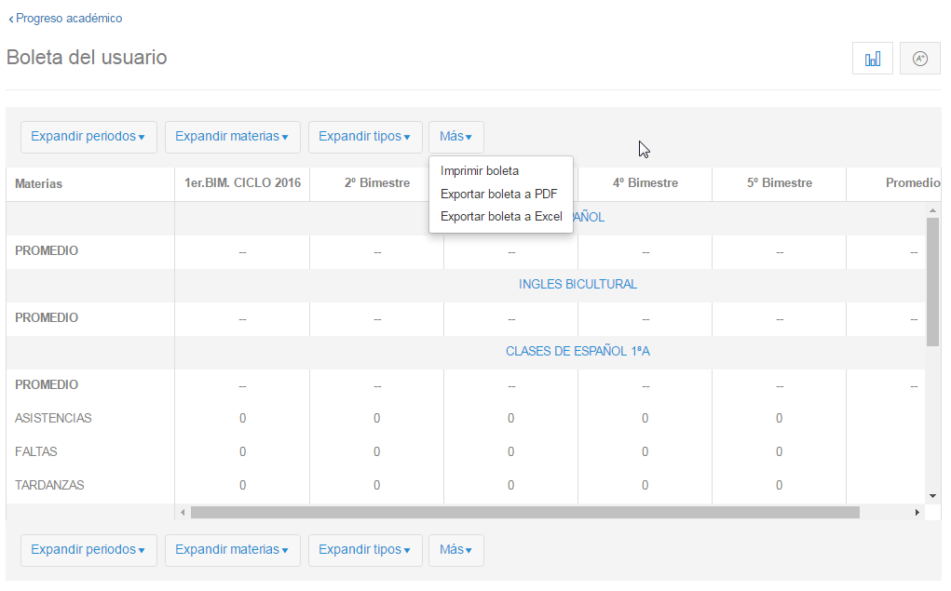Screen dimensions: 951x591
Task: Choose Exportar boleta a Excel
Action: coord(501,217)
